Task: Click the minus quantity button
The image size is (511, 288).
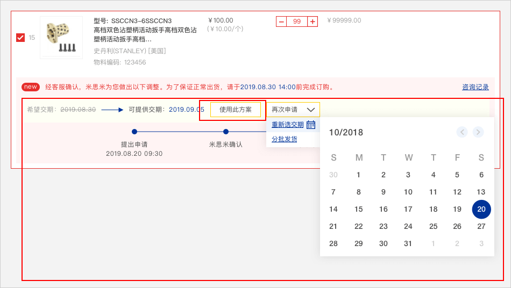Action: [281, 21]
